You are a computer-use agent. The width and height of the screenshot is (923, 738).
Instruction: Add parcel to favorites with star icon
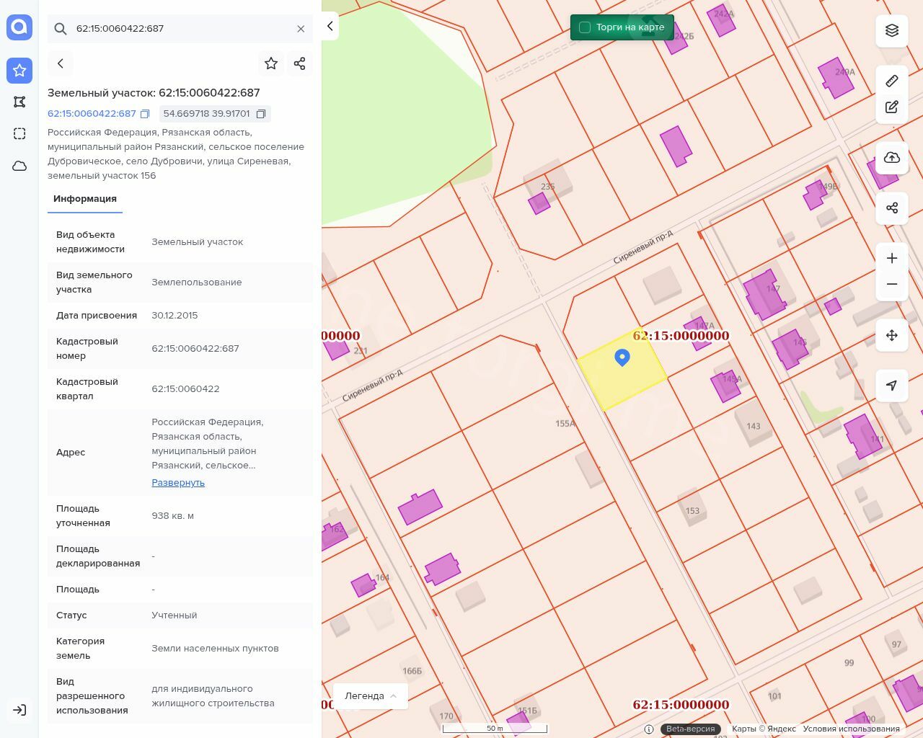coord(271,63)
